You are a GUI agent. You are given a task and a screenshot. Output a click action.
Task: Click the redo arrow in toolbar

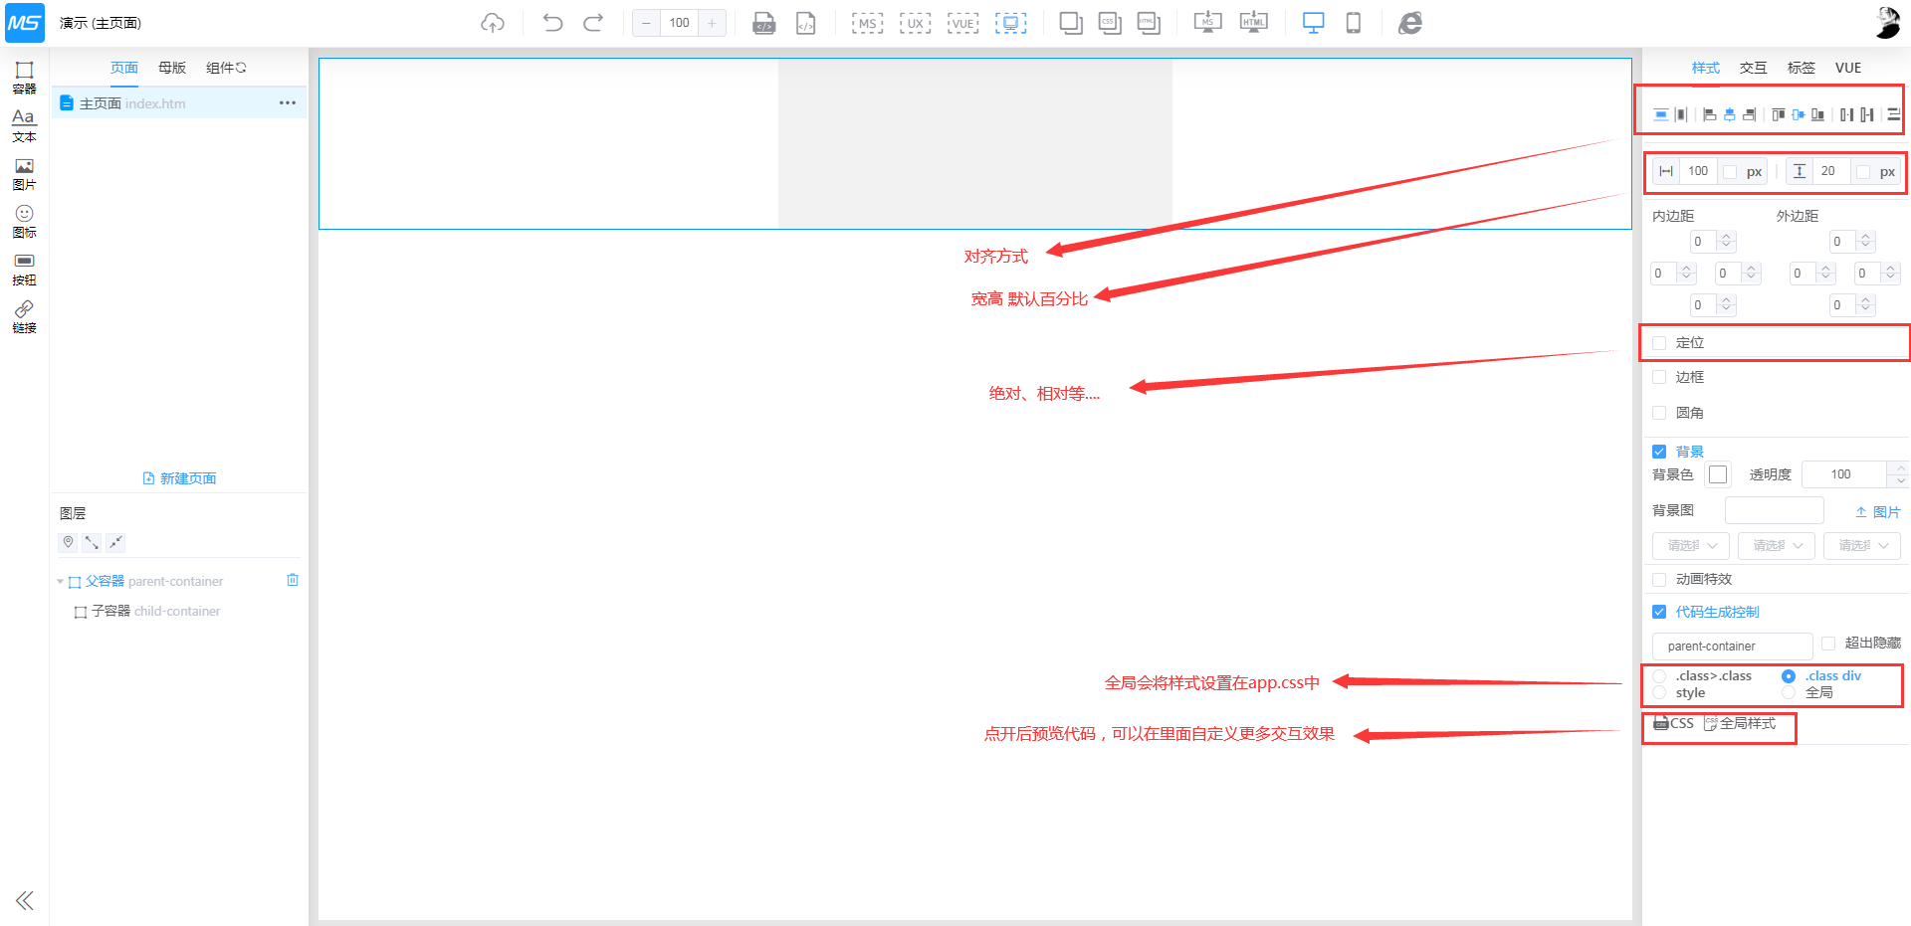pyautogui.click(x=593, y=23)
